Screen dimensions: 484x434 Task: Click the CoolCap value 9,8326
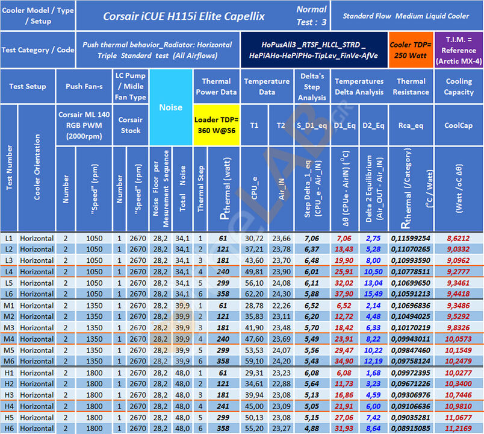pyautogui.click(x=458, y=328)
